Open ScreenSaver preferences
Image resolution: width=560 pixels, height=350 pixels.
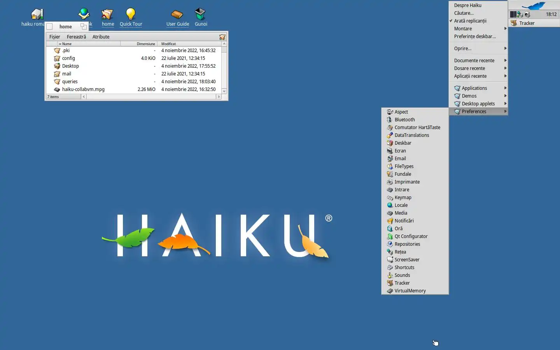coord(415,260)
